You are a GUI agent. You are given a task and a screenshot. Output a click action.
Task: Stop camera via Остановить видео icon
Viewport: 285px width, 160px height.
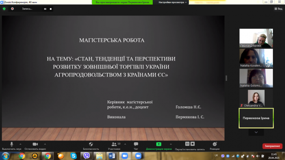pos(35,144)
